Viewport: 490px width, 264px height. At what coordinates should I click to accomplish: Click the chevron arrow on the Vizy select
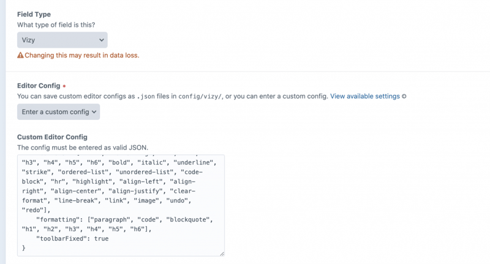101,40
